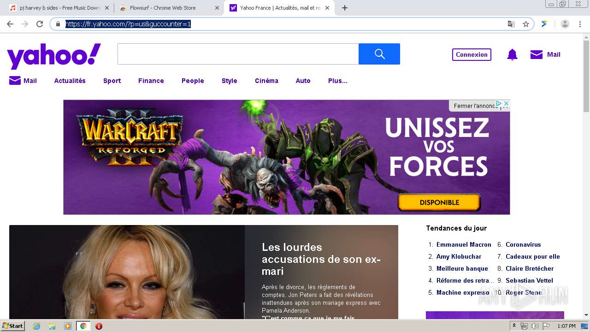Close the Flowsurf tab
This screenshot has height=332, width=590.
[217, 8]
